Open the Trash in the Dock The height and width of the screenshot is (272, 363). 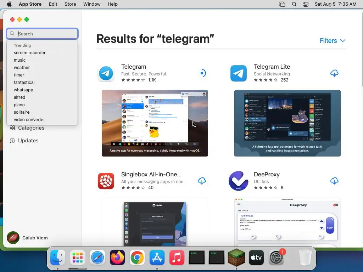pyautogui.click(x=305, y=257)
